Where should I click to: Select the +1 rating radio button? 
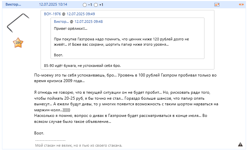click(x=96, y=5)
